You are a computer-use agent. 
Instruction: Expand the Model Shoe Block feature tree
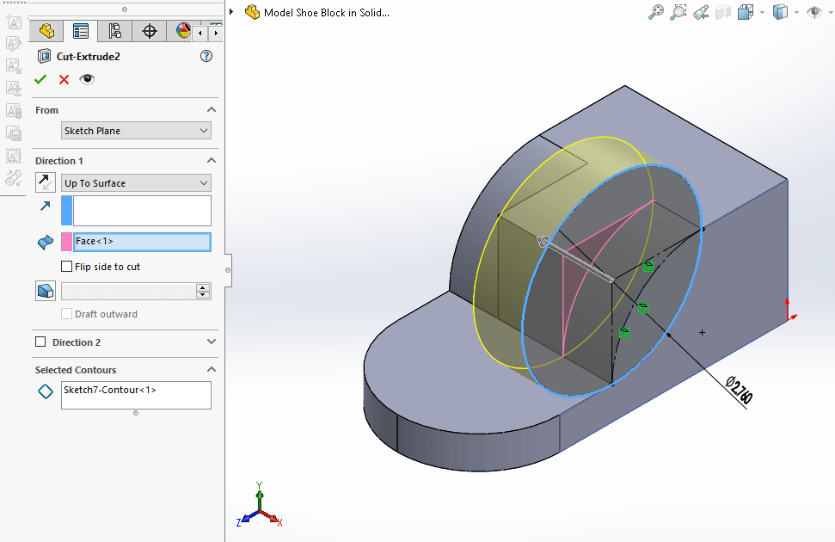[232, 12]
